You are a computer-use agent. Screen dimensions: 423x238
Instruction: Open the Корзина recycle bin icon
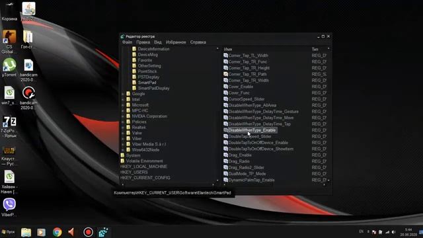pos(9,11)
